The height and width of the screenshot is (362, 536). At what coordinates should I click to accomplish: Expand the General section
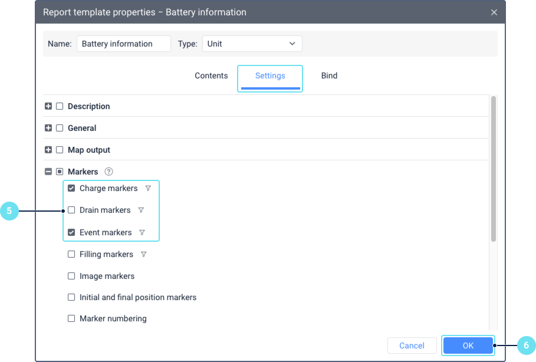pos(48,129)
